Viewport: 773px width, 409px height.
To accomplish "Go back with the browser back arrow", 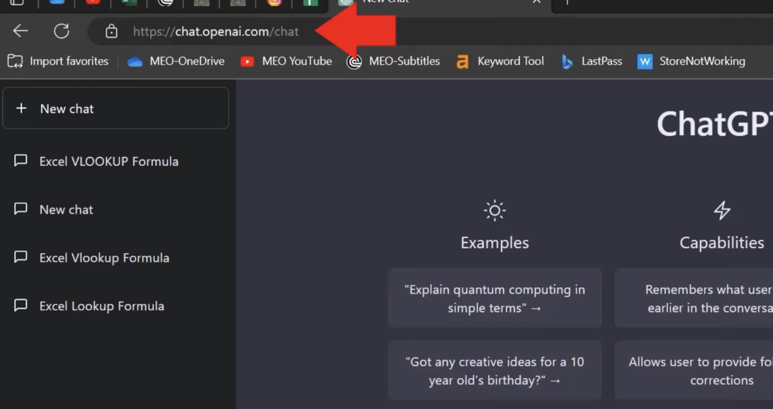I will click(x=20, y=31).
